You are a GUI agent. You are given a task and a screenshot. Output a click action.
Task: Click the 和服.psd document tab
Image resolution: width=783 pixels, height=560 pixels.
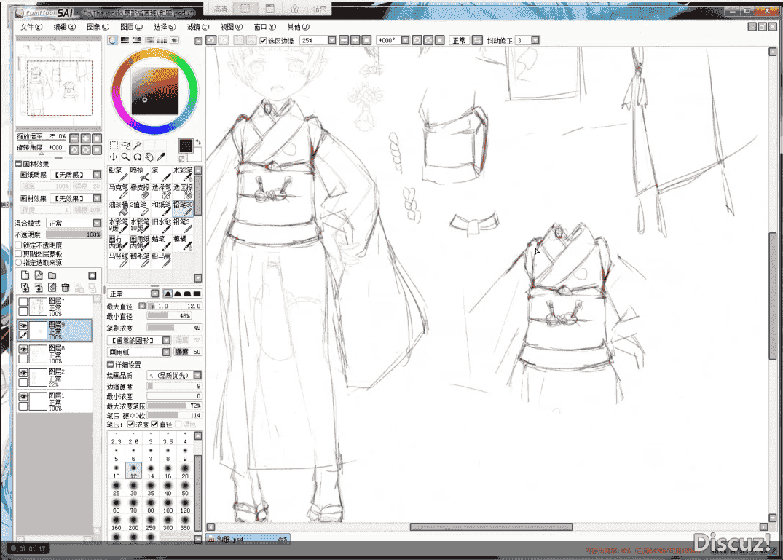tap(248, 539)
